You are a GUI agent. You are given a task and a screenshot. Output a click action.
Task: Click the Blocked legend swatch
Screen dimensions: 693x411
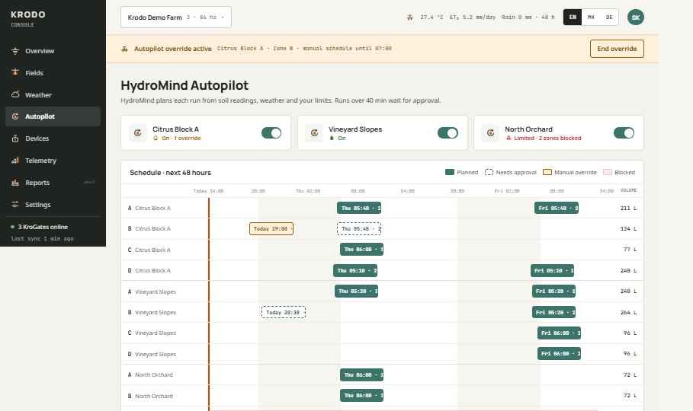coord(608,172)
